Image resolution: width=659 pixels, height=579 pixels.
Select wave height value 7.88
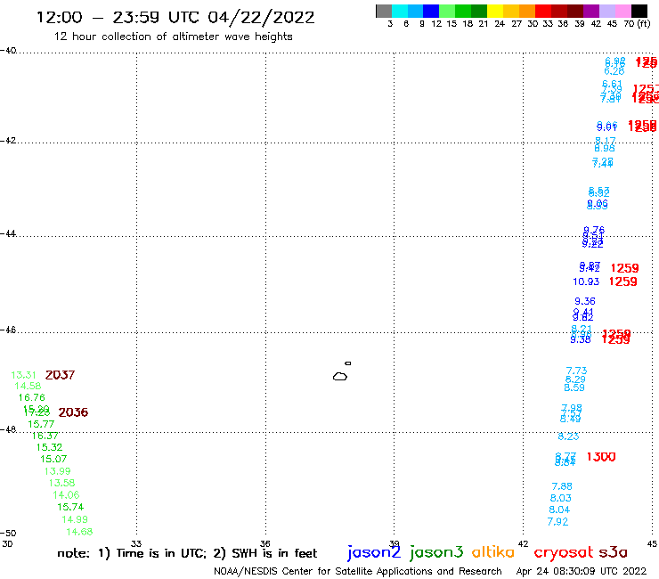pyautogui.click(x=562, y=486)
